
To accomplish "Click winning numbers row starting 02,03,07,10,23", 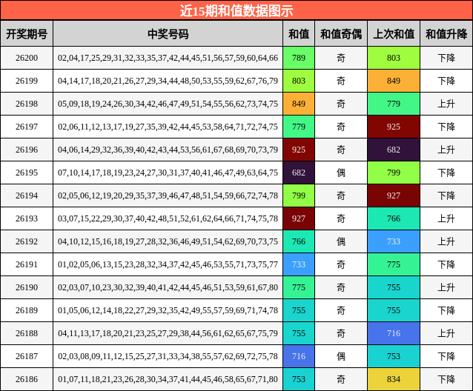I will (x=168, y=287).
